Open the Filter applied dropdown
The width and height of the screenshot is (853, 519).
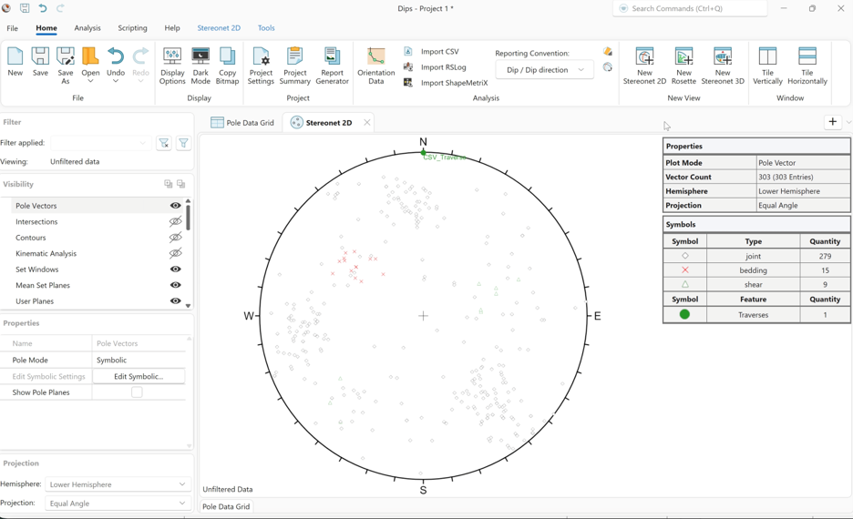tap(100, 143)
